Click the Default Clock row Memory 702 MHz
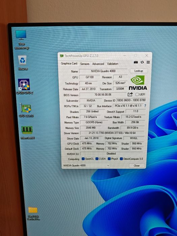Viewport: 177px width, 236px height. coord(112,149)
